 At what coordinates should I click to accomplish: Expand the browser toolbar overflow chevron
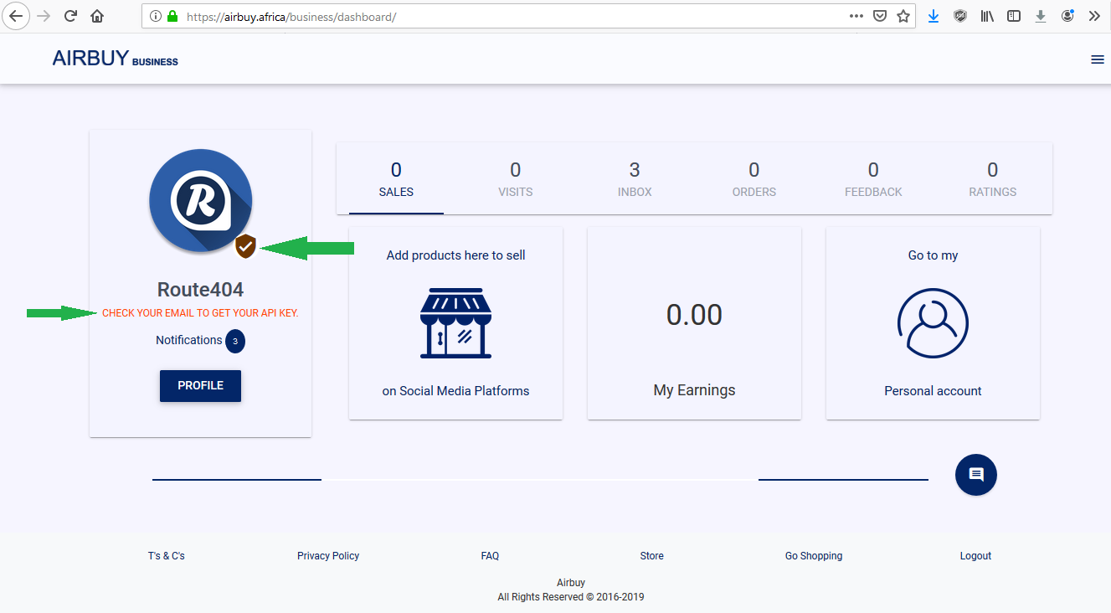tap(1093, 16)
